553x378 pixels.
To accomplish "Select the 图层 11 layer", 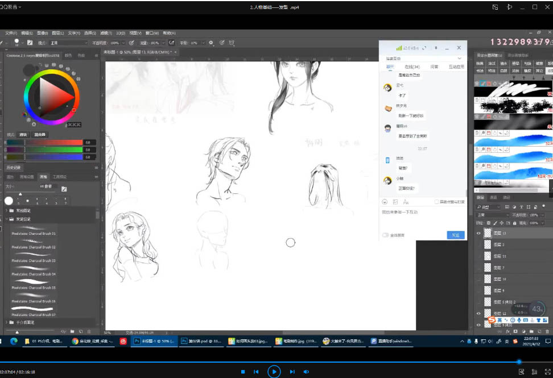I will (x=514, y=256).
